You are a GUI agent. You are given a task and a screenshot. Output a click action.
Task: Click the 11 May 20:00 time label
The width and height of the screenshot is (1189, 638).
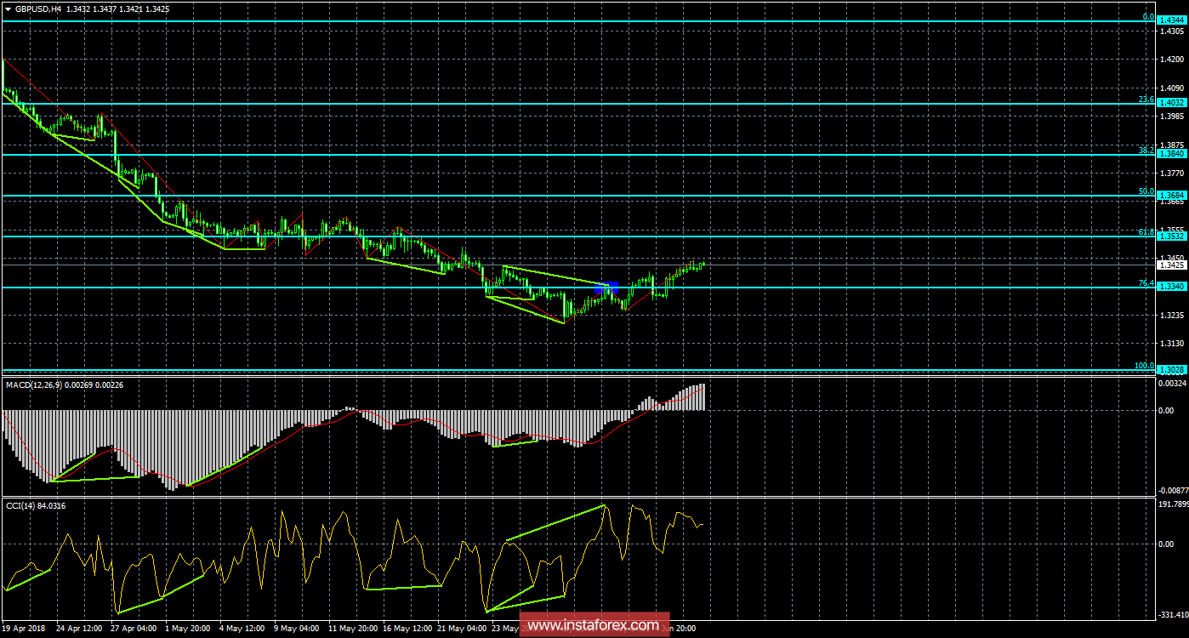click(x=353, y=629)
